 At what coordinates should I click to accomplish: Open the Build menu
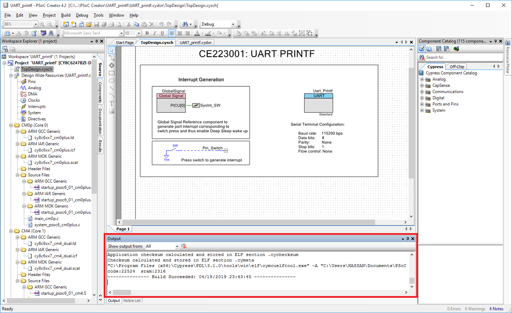(65, 15)
